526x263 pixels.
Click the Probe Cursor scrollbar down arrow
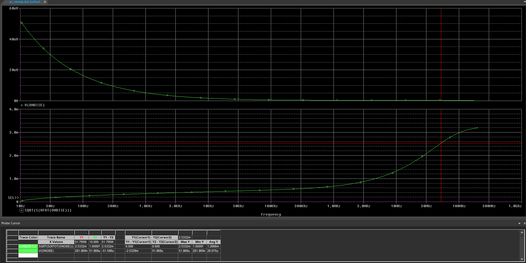[x=522, y=259]
